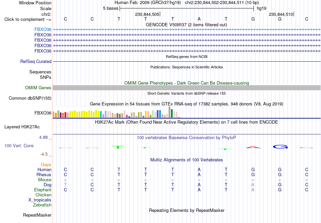Click the H3K27Ac Mark ENCODE title
This screenshot has height=223, width=321.
(x=187, y=122)
